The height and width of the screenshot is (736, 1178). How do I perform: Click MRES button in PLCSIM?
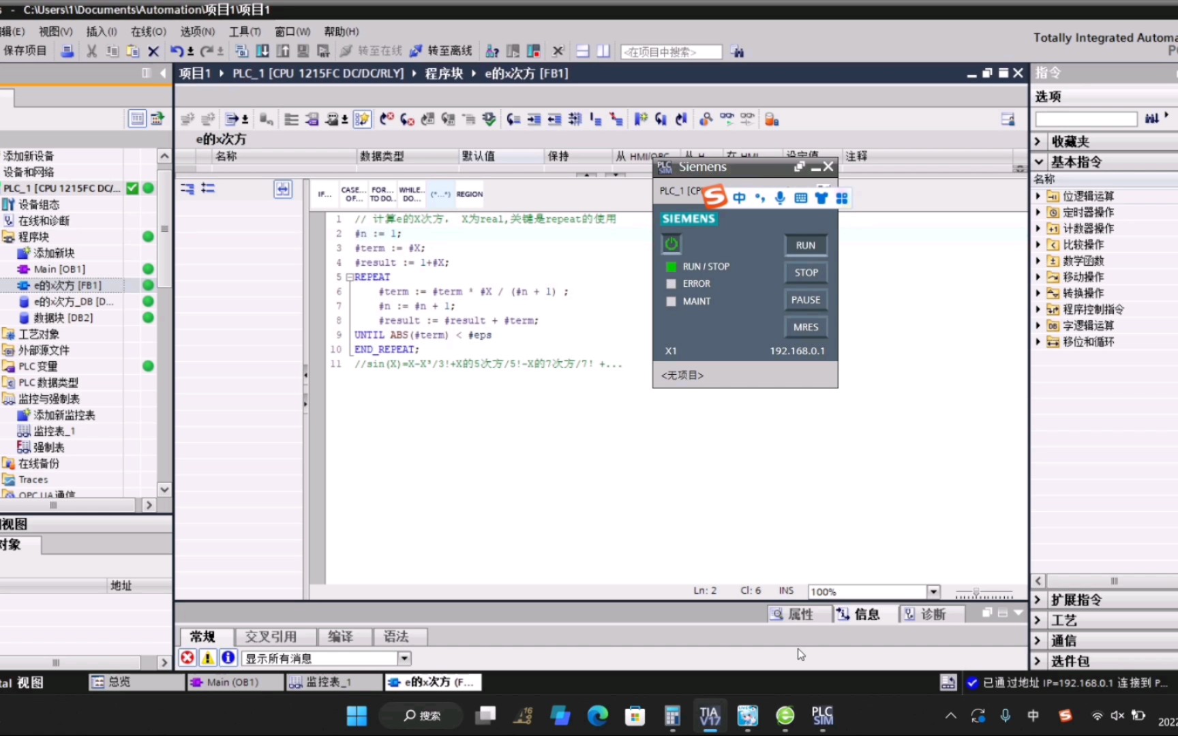coord(805,327)
